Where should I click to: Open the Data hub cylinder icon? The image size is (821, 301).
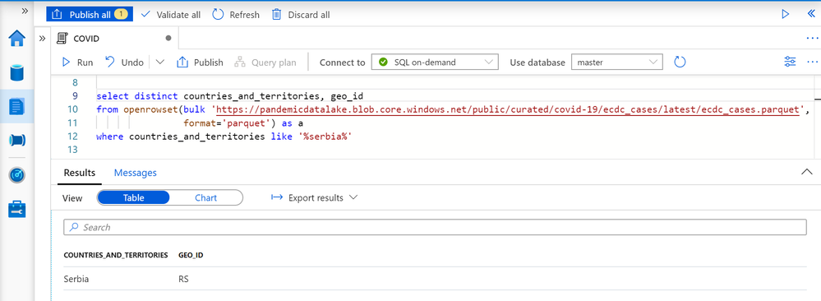pos(16,72)
